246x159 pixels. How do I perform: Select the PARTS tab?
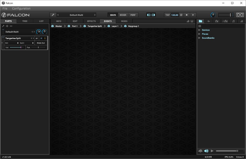(x=8, y=21)
